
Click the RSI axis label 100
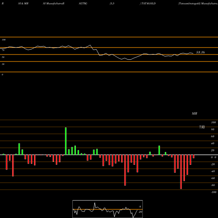coord(3,40)
